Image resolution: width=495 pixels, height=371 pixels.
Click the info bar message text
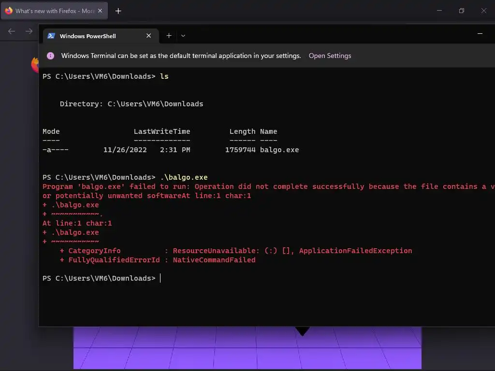click(181, 56)
